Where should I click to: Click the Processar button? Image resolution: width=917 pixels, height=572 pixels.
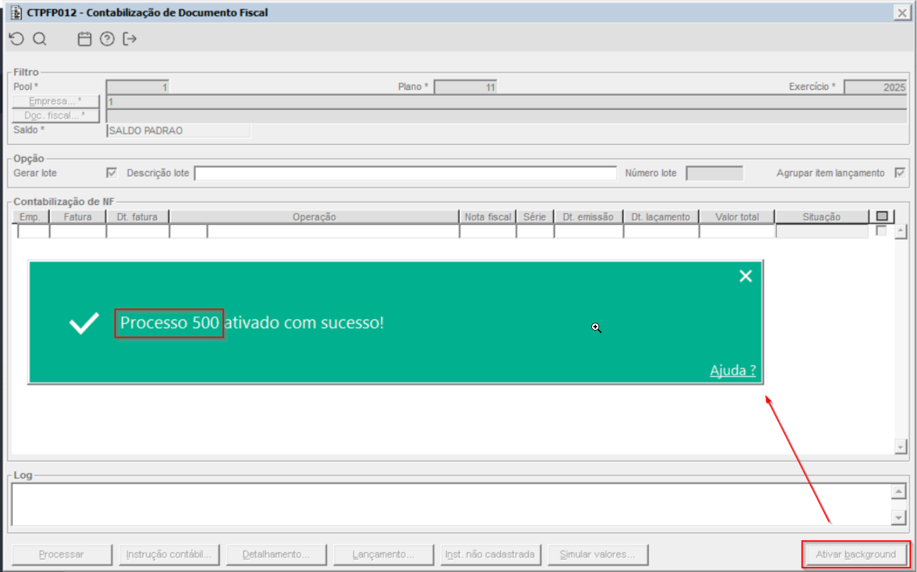tap(61, 554)
